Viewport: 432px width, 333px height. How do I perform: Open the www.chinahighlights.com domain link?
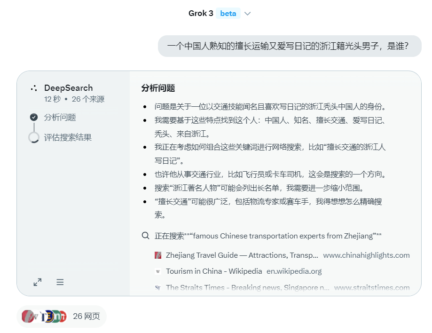[367, 255]
